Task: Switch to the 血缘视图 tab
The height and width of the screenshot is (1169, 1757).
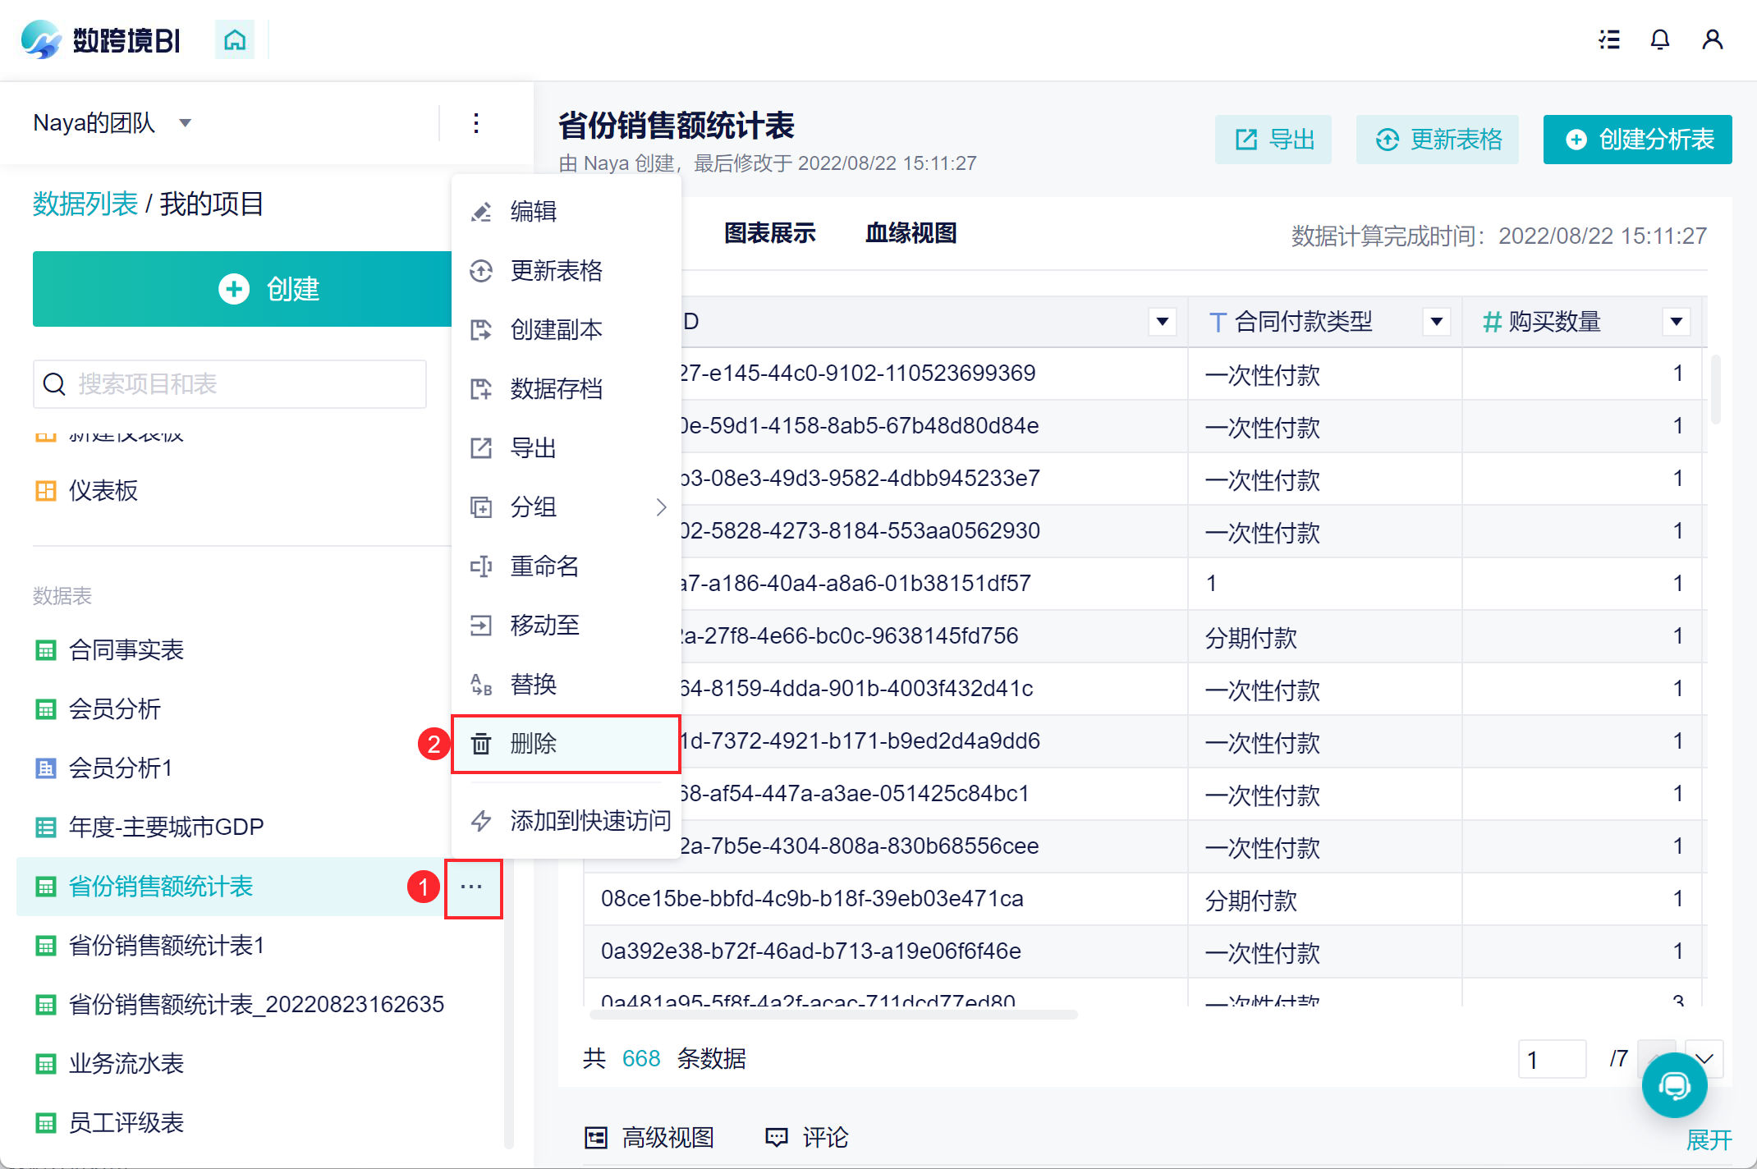Action: tap(911, 234)
